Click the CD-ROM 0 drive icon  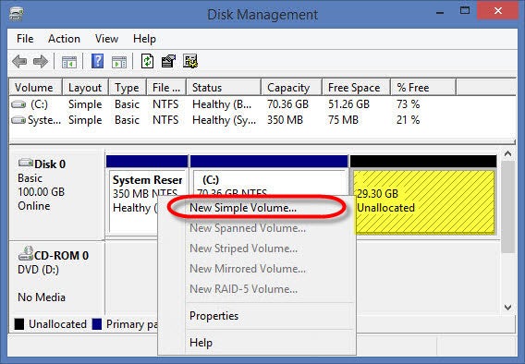click(x=26, y=253)
